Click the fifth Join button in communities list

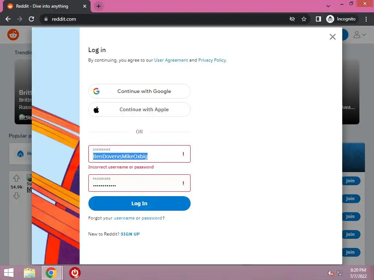coord(351,252)
